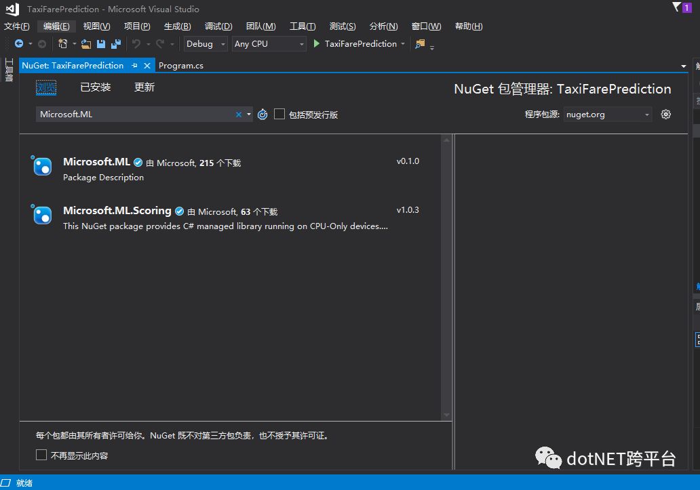Open the 工具(T) menu
700x490 pixels.
(303, 26)
